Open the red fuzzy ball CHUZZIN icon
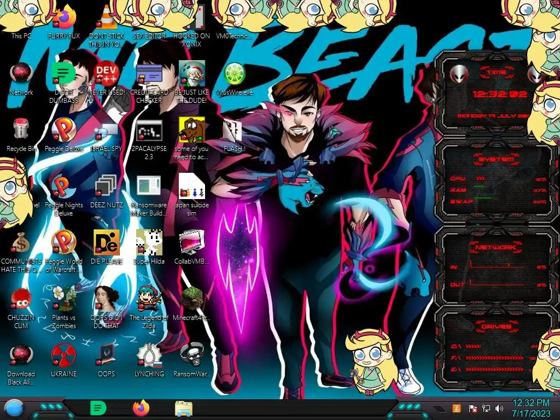Screen dimensions: 560x420 [x=21, y=308]
